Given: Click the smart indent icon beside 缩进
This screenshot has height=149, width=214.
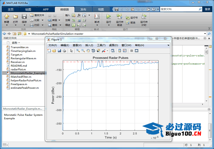Looking at the screenshot, I should pos(74,25).
